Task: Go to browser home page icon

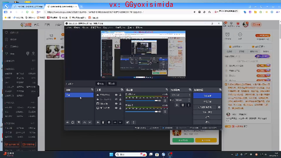Action: click(x=32, y=12)
